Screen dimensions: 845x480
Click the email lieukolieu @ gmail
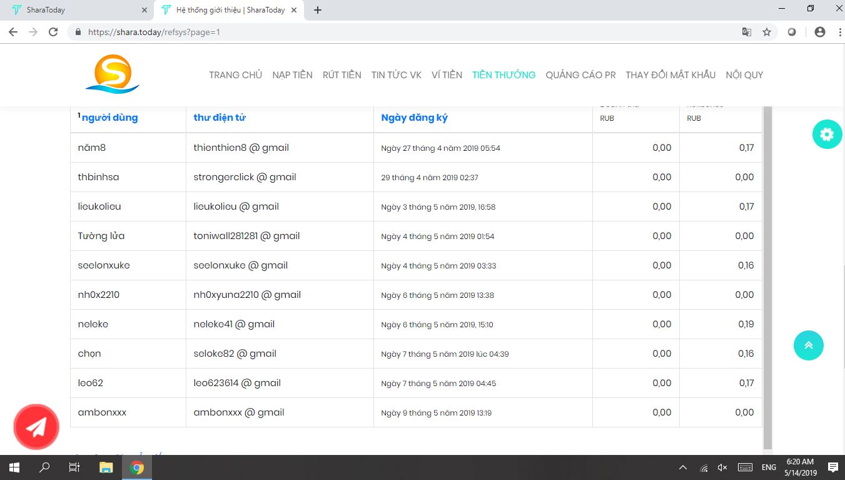coord(236,207)
